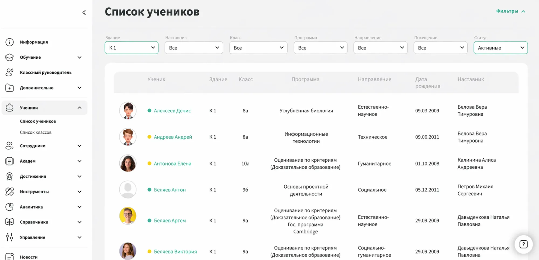
Task: Click the Инструменты tools icon
Action: tap(10, 191)
